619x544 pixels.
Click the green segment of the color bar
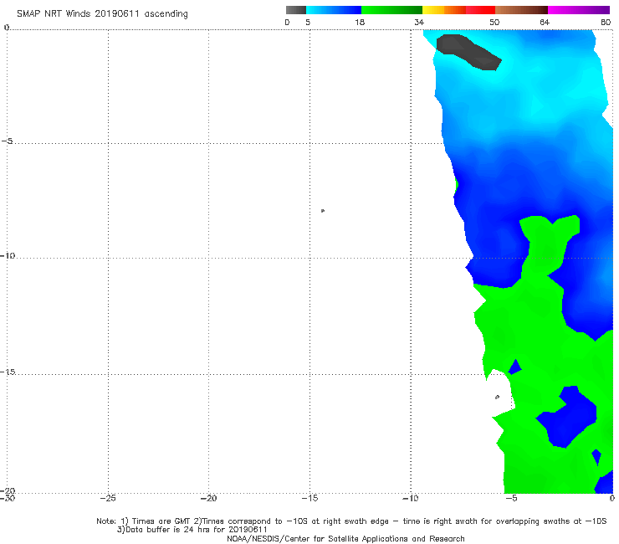point(391,10)
